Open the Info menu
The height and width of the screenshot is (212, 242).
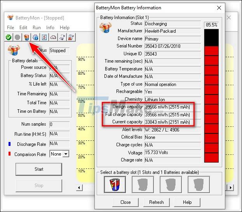[50, 28]
